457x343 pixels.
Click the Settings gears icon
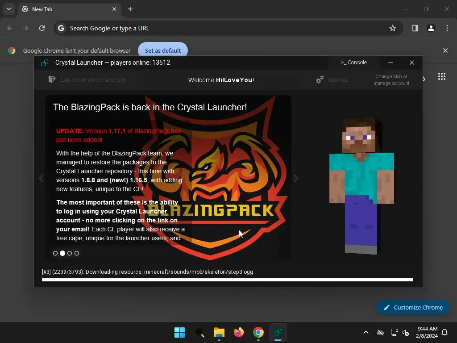pyautogui.click(x=320, y=79)
